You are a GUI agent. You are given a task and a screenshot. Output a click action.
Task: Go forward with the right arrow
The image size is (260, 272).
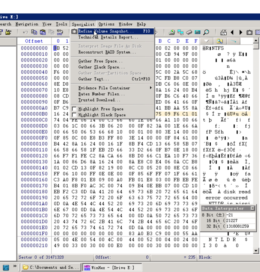click(241, 33)
